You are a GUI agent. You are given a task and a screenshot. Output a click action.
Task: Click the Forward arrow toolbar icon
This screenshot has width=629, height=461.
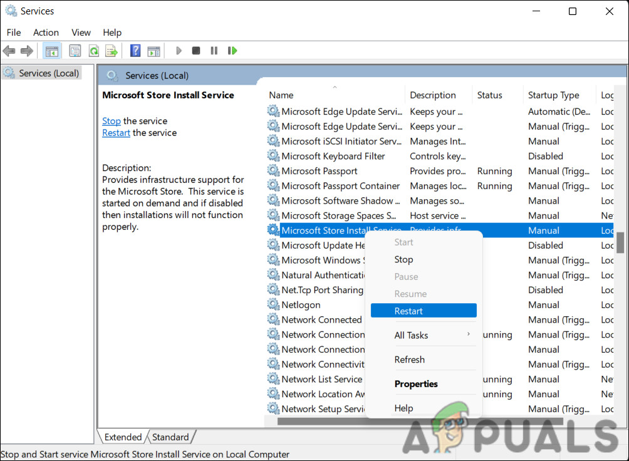[27, 51]
